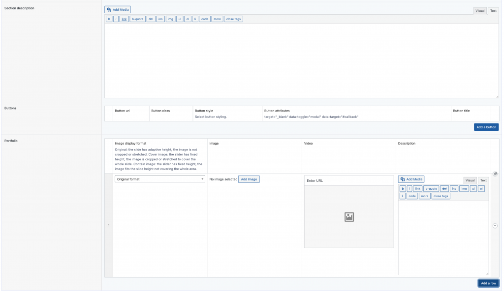Click bold 'b' tag in Section description toolbar

[109, 19]
